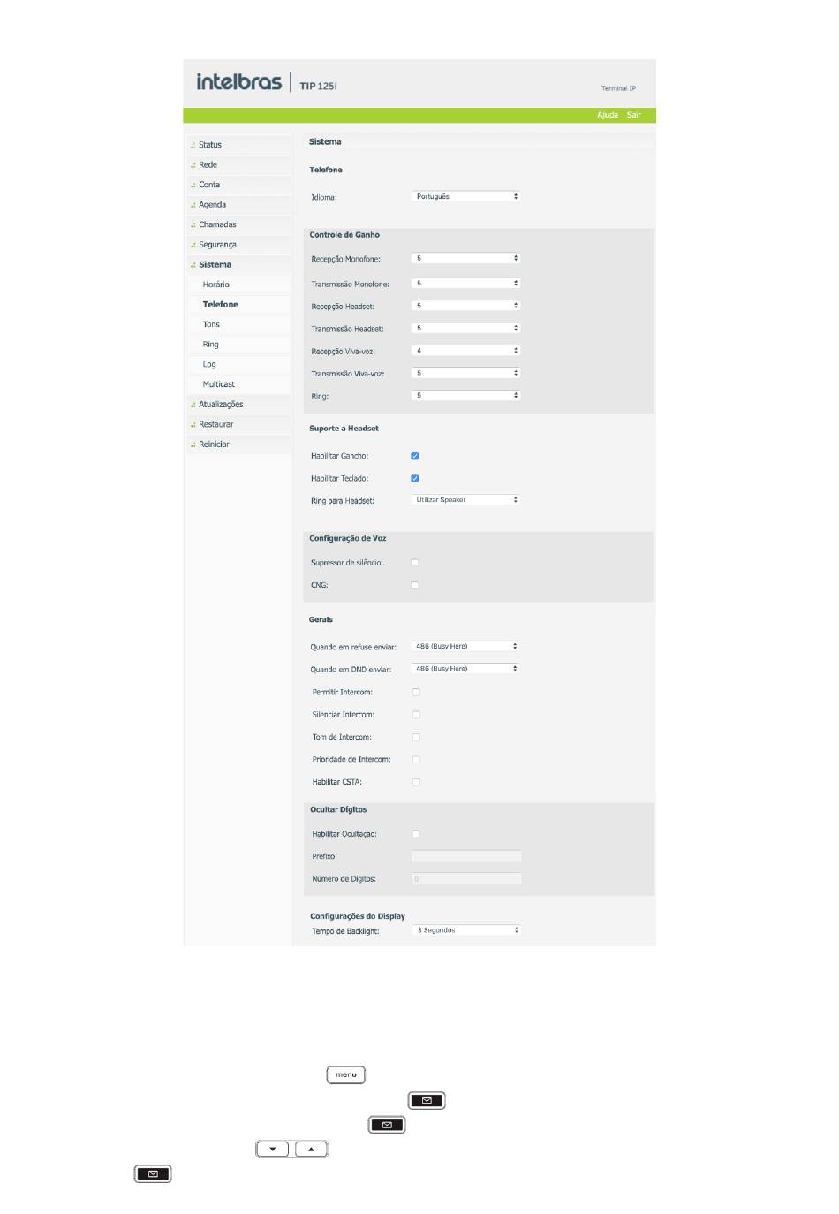Viewport: 839px width, 1214px height.
Task: Enable Supressor de silêncio checkbox
Action: (x=415, y=563)
